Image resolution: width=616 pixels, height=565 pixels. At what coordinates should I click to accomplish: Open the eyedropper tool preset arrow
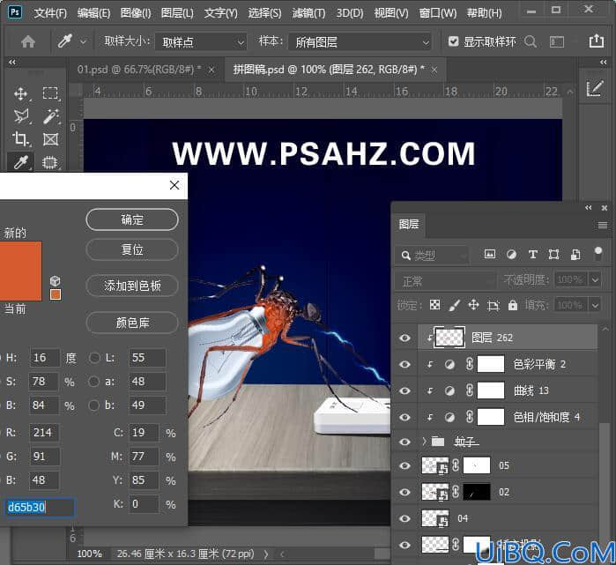[84, 41]
